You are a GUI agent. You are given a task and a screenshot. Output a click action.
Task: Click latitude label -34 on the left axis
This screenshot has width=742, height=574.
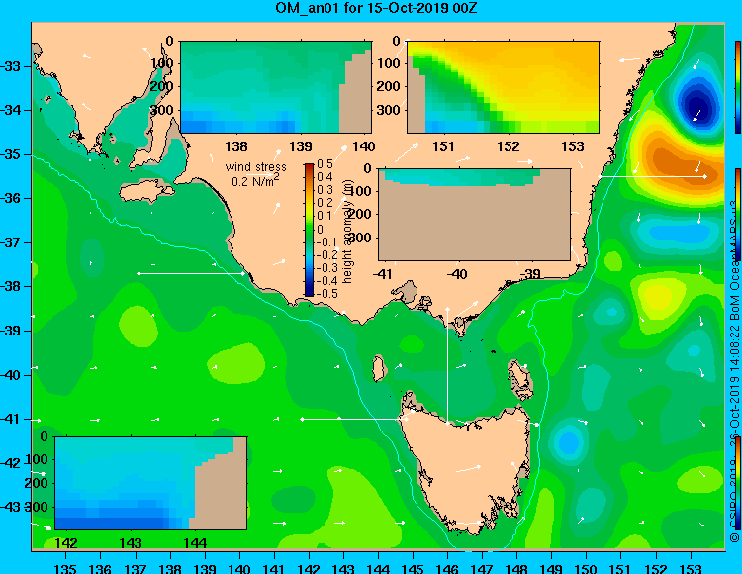point(11,110)
